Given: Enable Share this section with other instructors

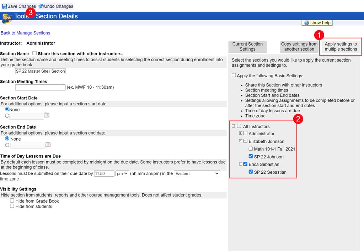Looking at the screenshot, I should click(34, 53).
